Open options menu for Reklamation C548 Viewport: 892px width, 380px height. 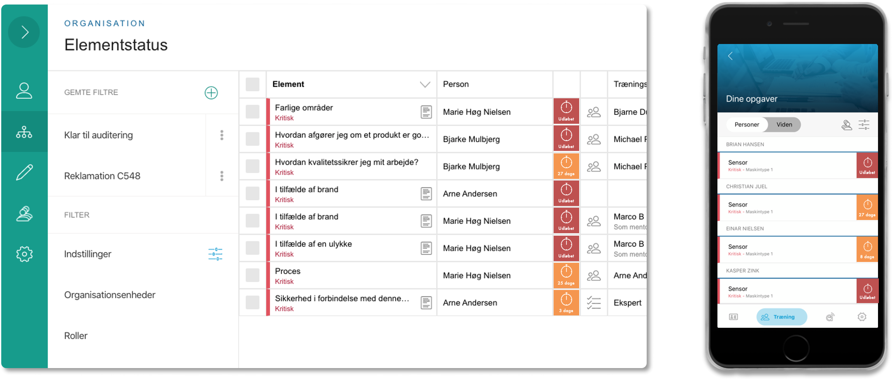[222, 176]
